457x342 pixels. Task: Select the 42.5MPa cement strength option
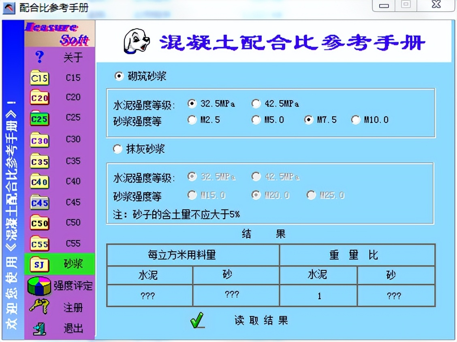point(256,103)
